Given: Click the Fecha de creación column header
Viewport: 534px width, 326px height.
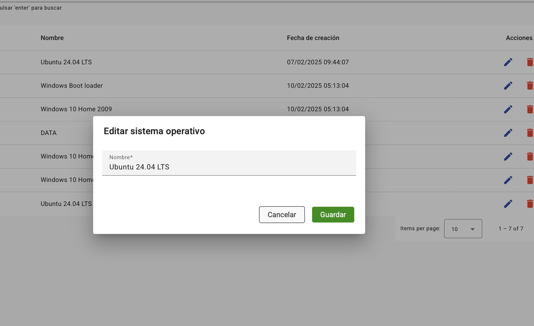Looking at the screenshot, I should (x=313, y=38).
